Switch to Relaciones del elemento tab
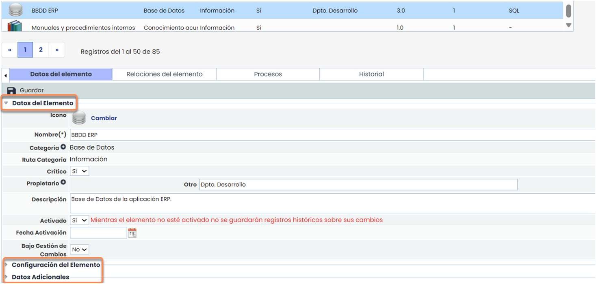 pos(164,74)
